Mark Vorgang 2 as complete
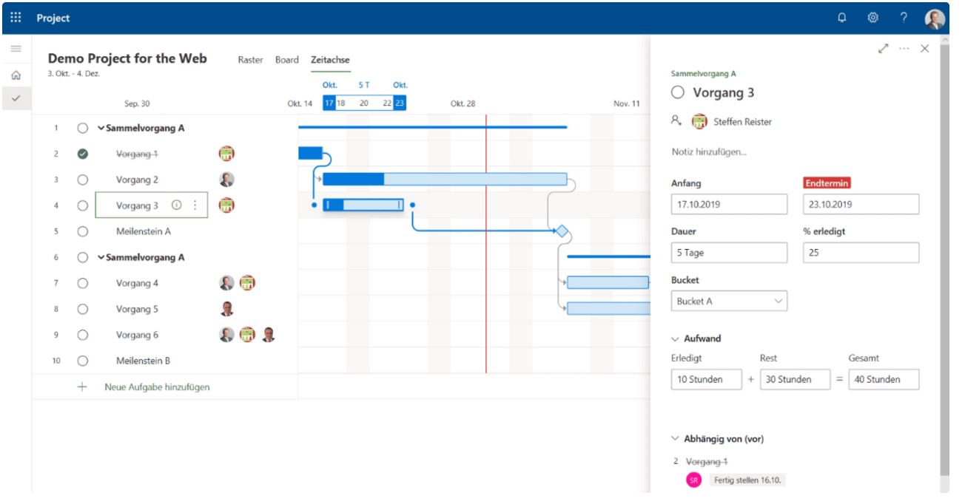965x504 pixels. pyautogui.click(x=83, y=180)
